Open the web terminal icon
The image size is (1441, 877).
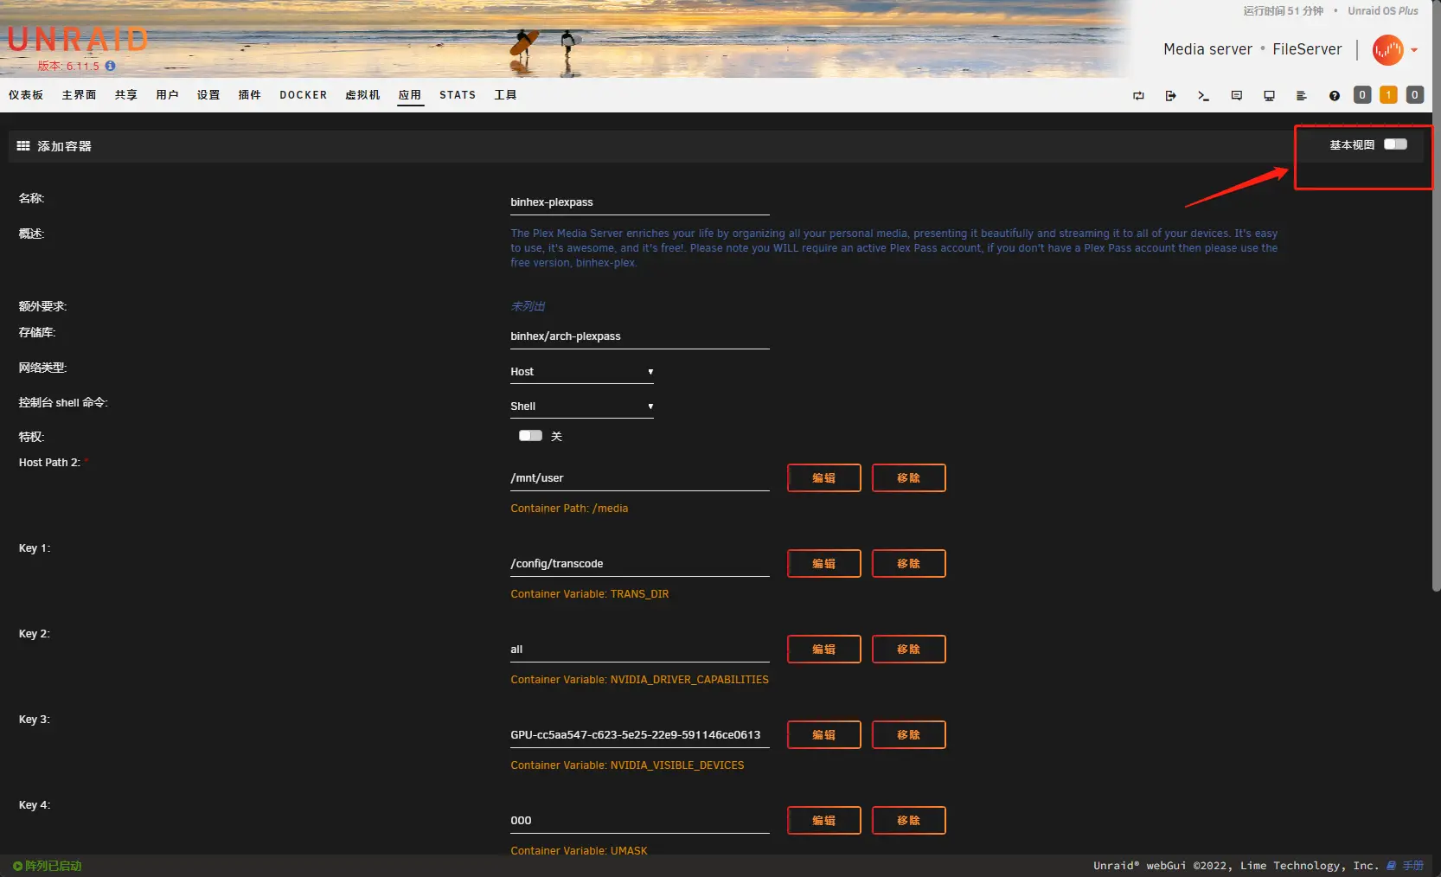(x=1203, y=96)
